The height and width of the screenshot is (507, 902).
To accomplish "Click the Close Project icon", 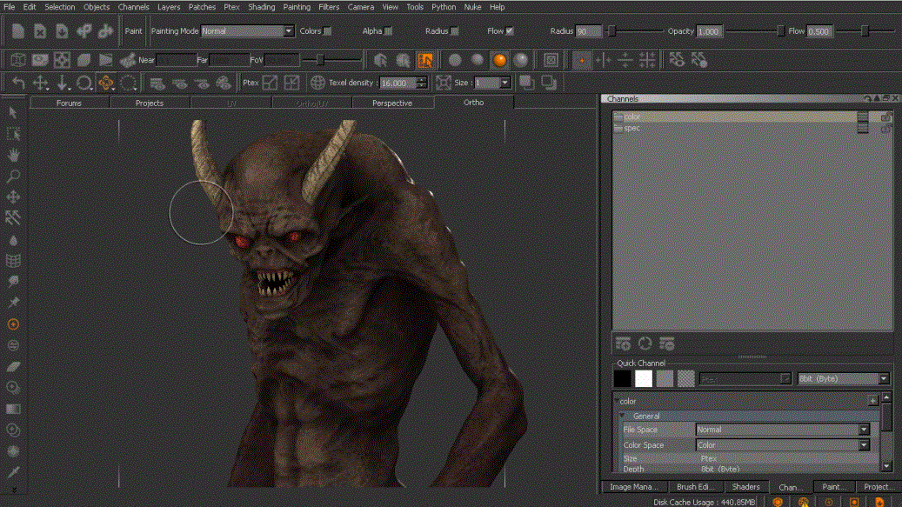I will click(x=40, y=31).
